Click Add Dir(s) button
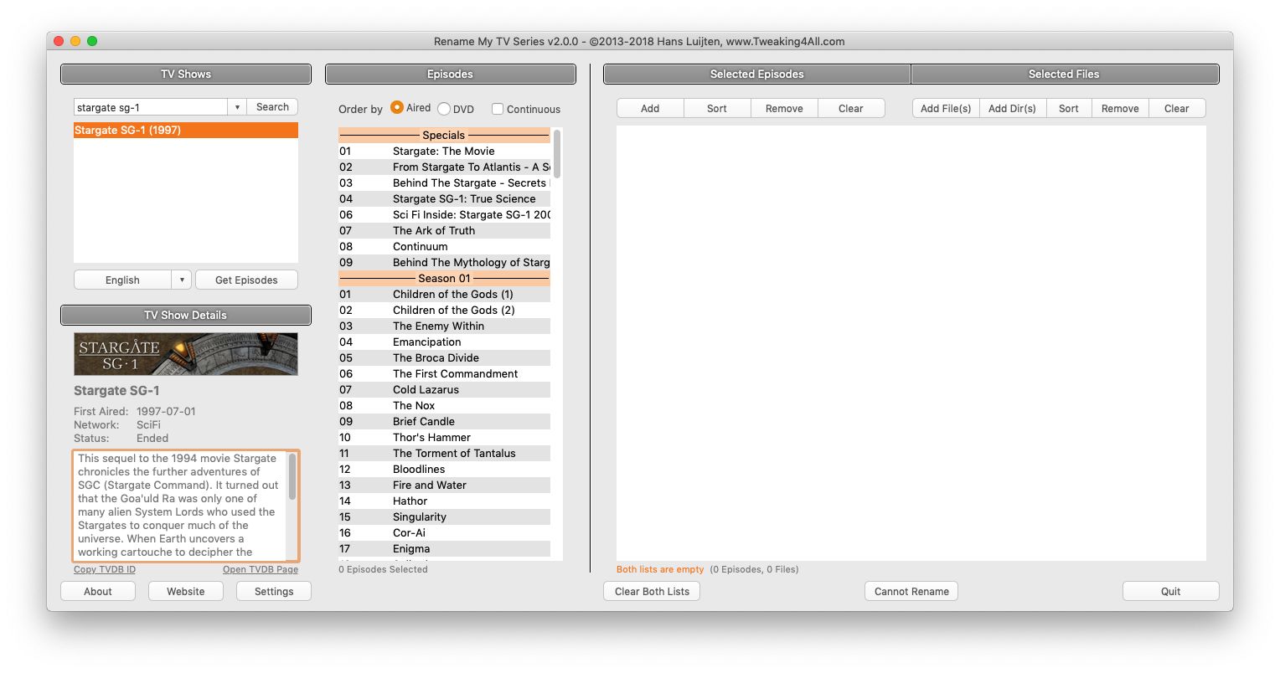This screenshot has height=673, width=1280. (1012, 109)
